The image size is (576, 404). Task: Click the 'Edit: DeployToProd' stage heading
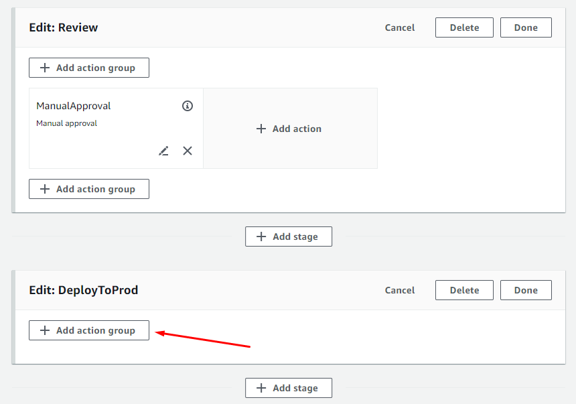[84, 290]
